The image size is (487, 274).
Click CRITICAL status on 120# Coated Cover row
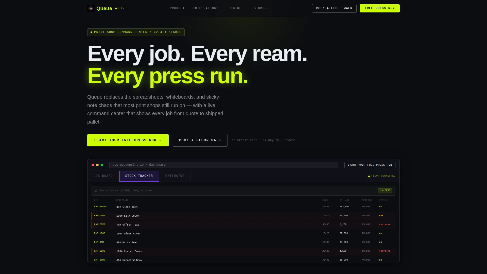point(385,251)
